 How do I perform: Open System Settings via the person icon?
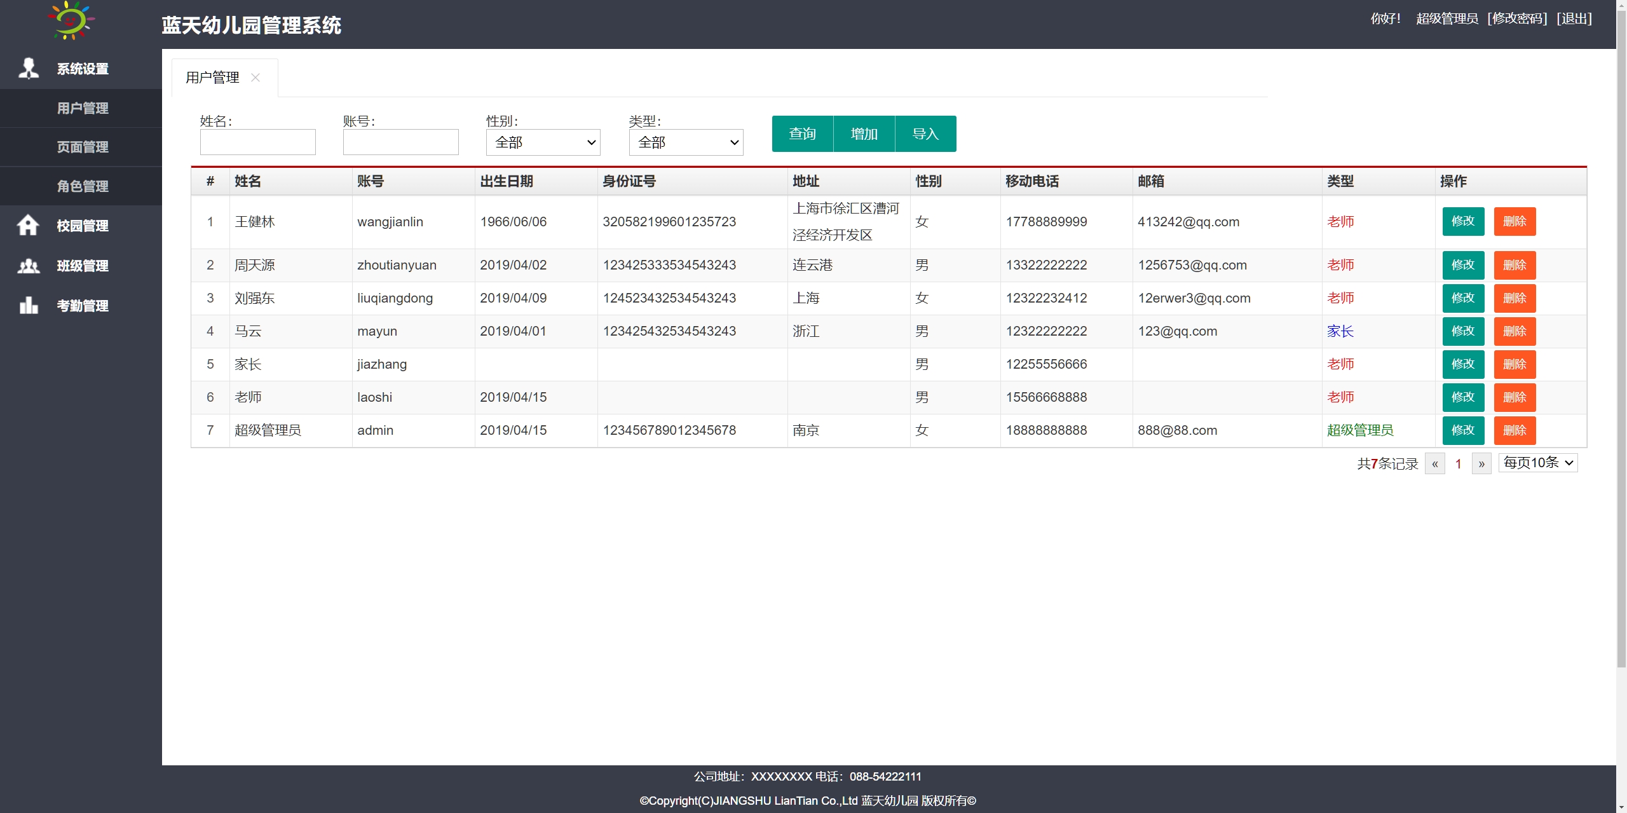pos(29,68)
